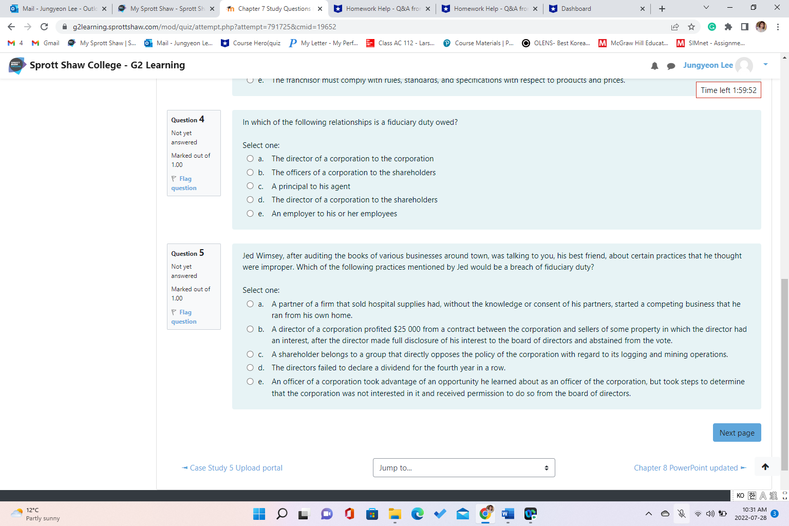
Task: Open Case Study 5 Upload portal link
Action: [232, 468]
